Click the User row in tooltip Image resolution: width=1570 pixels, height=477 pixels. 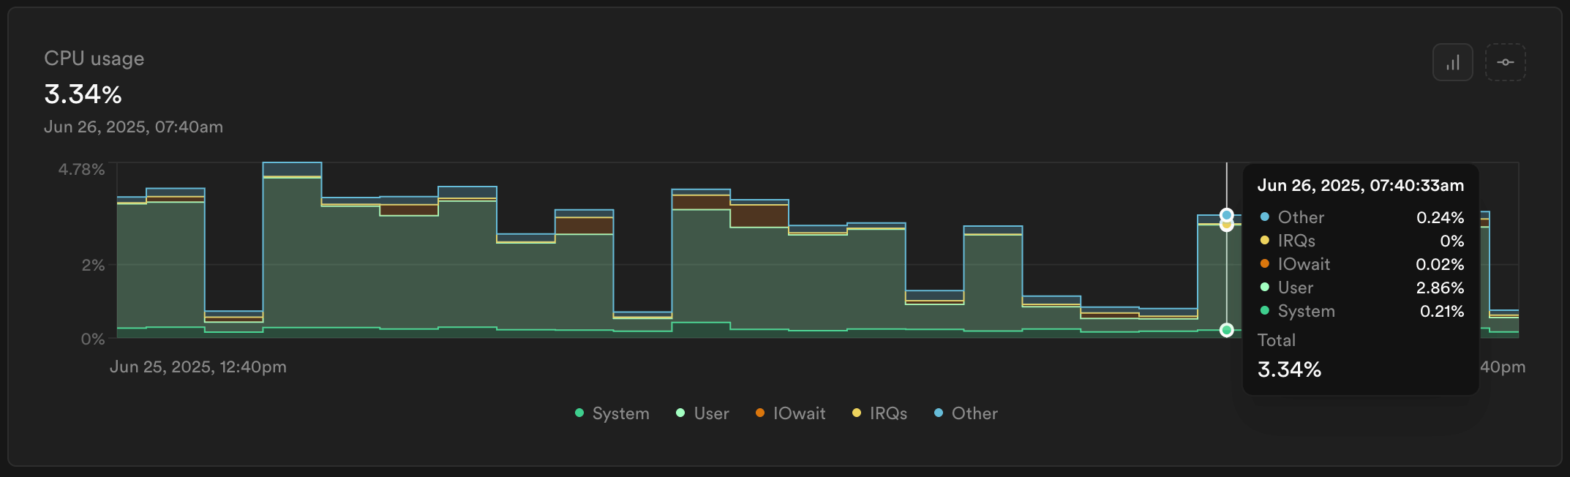tap(1361, 288)
